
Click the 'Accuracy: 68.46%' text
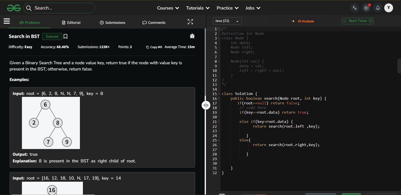pos(55,47)
